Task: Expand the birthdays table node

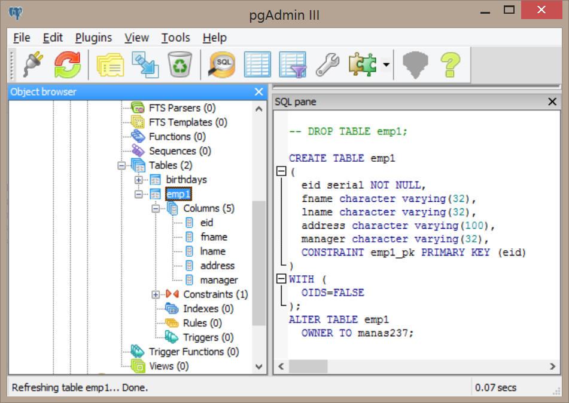Action: [x=139, y=180]
